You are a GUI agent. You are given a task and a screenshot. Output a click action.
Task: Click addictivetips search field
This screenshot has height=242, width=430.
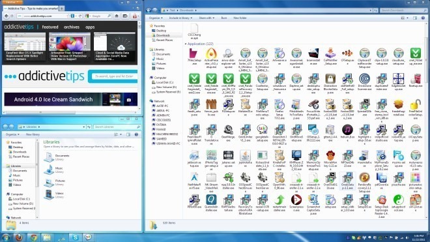click(115, 76)
